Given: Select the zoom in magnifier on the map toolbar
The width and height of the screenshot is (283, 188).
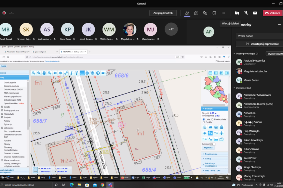Looking at the screenshot, I should click(x=34, y=73).
